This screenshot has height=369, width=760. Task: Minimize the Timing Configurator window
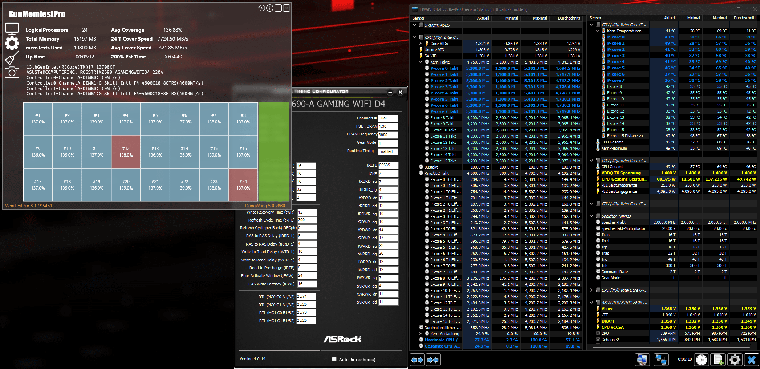(x=390, y=92)
